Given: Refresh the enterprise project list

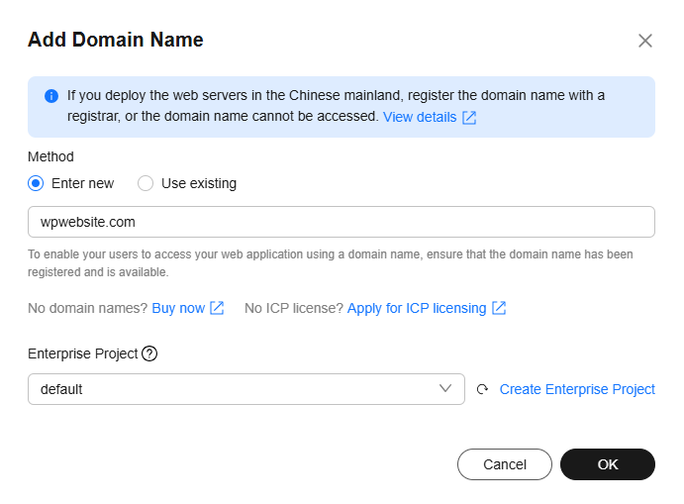Looking at the screenshot, I should 482,389.
